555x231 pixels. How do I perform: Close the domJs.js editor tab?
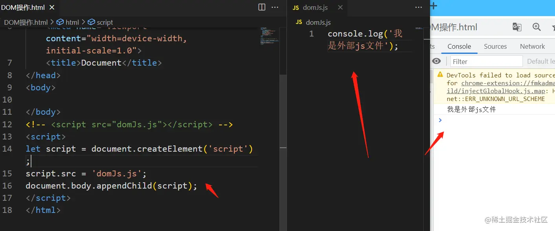340,7
